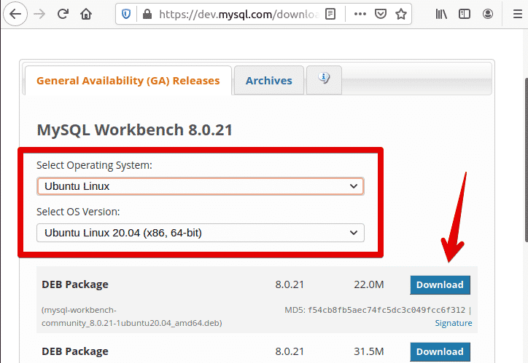Open page actions three-dot menu

[x=360, y=14]
